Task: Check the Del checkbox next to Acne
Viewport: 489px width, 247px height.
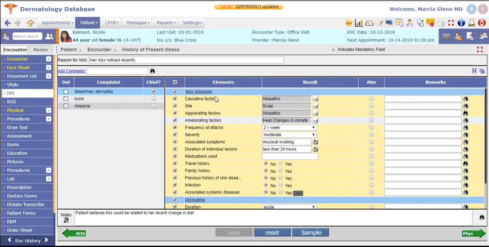Action: (65, 99)
